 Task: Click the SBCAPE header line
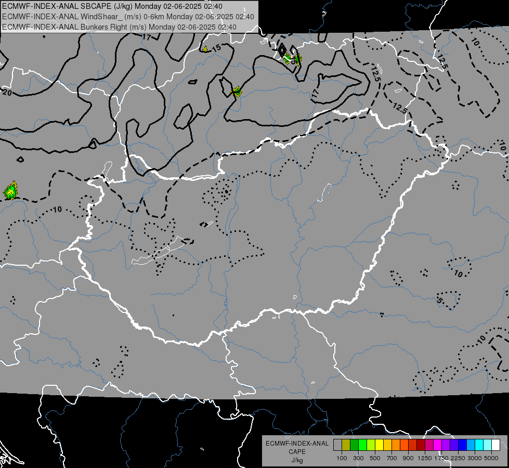pos(112,6)
